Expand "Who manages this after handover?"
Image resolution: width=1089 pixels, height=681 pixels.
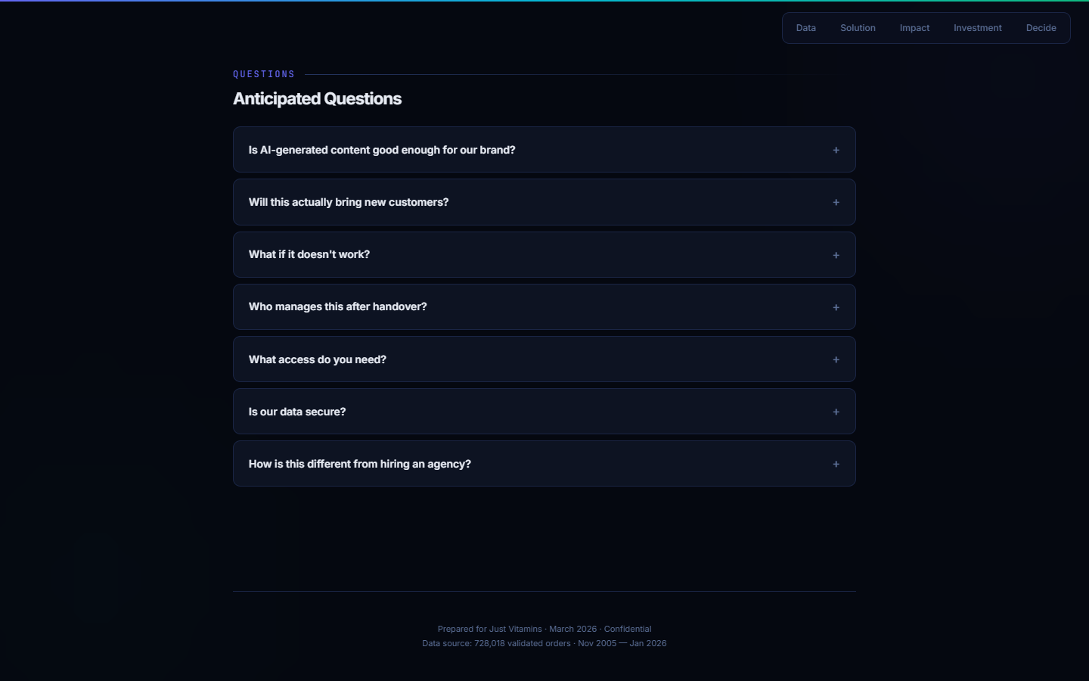tap(338, 306)
